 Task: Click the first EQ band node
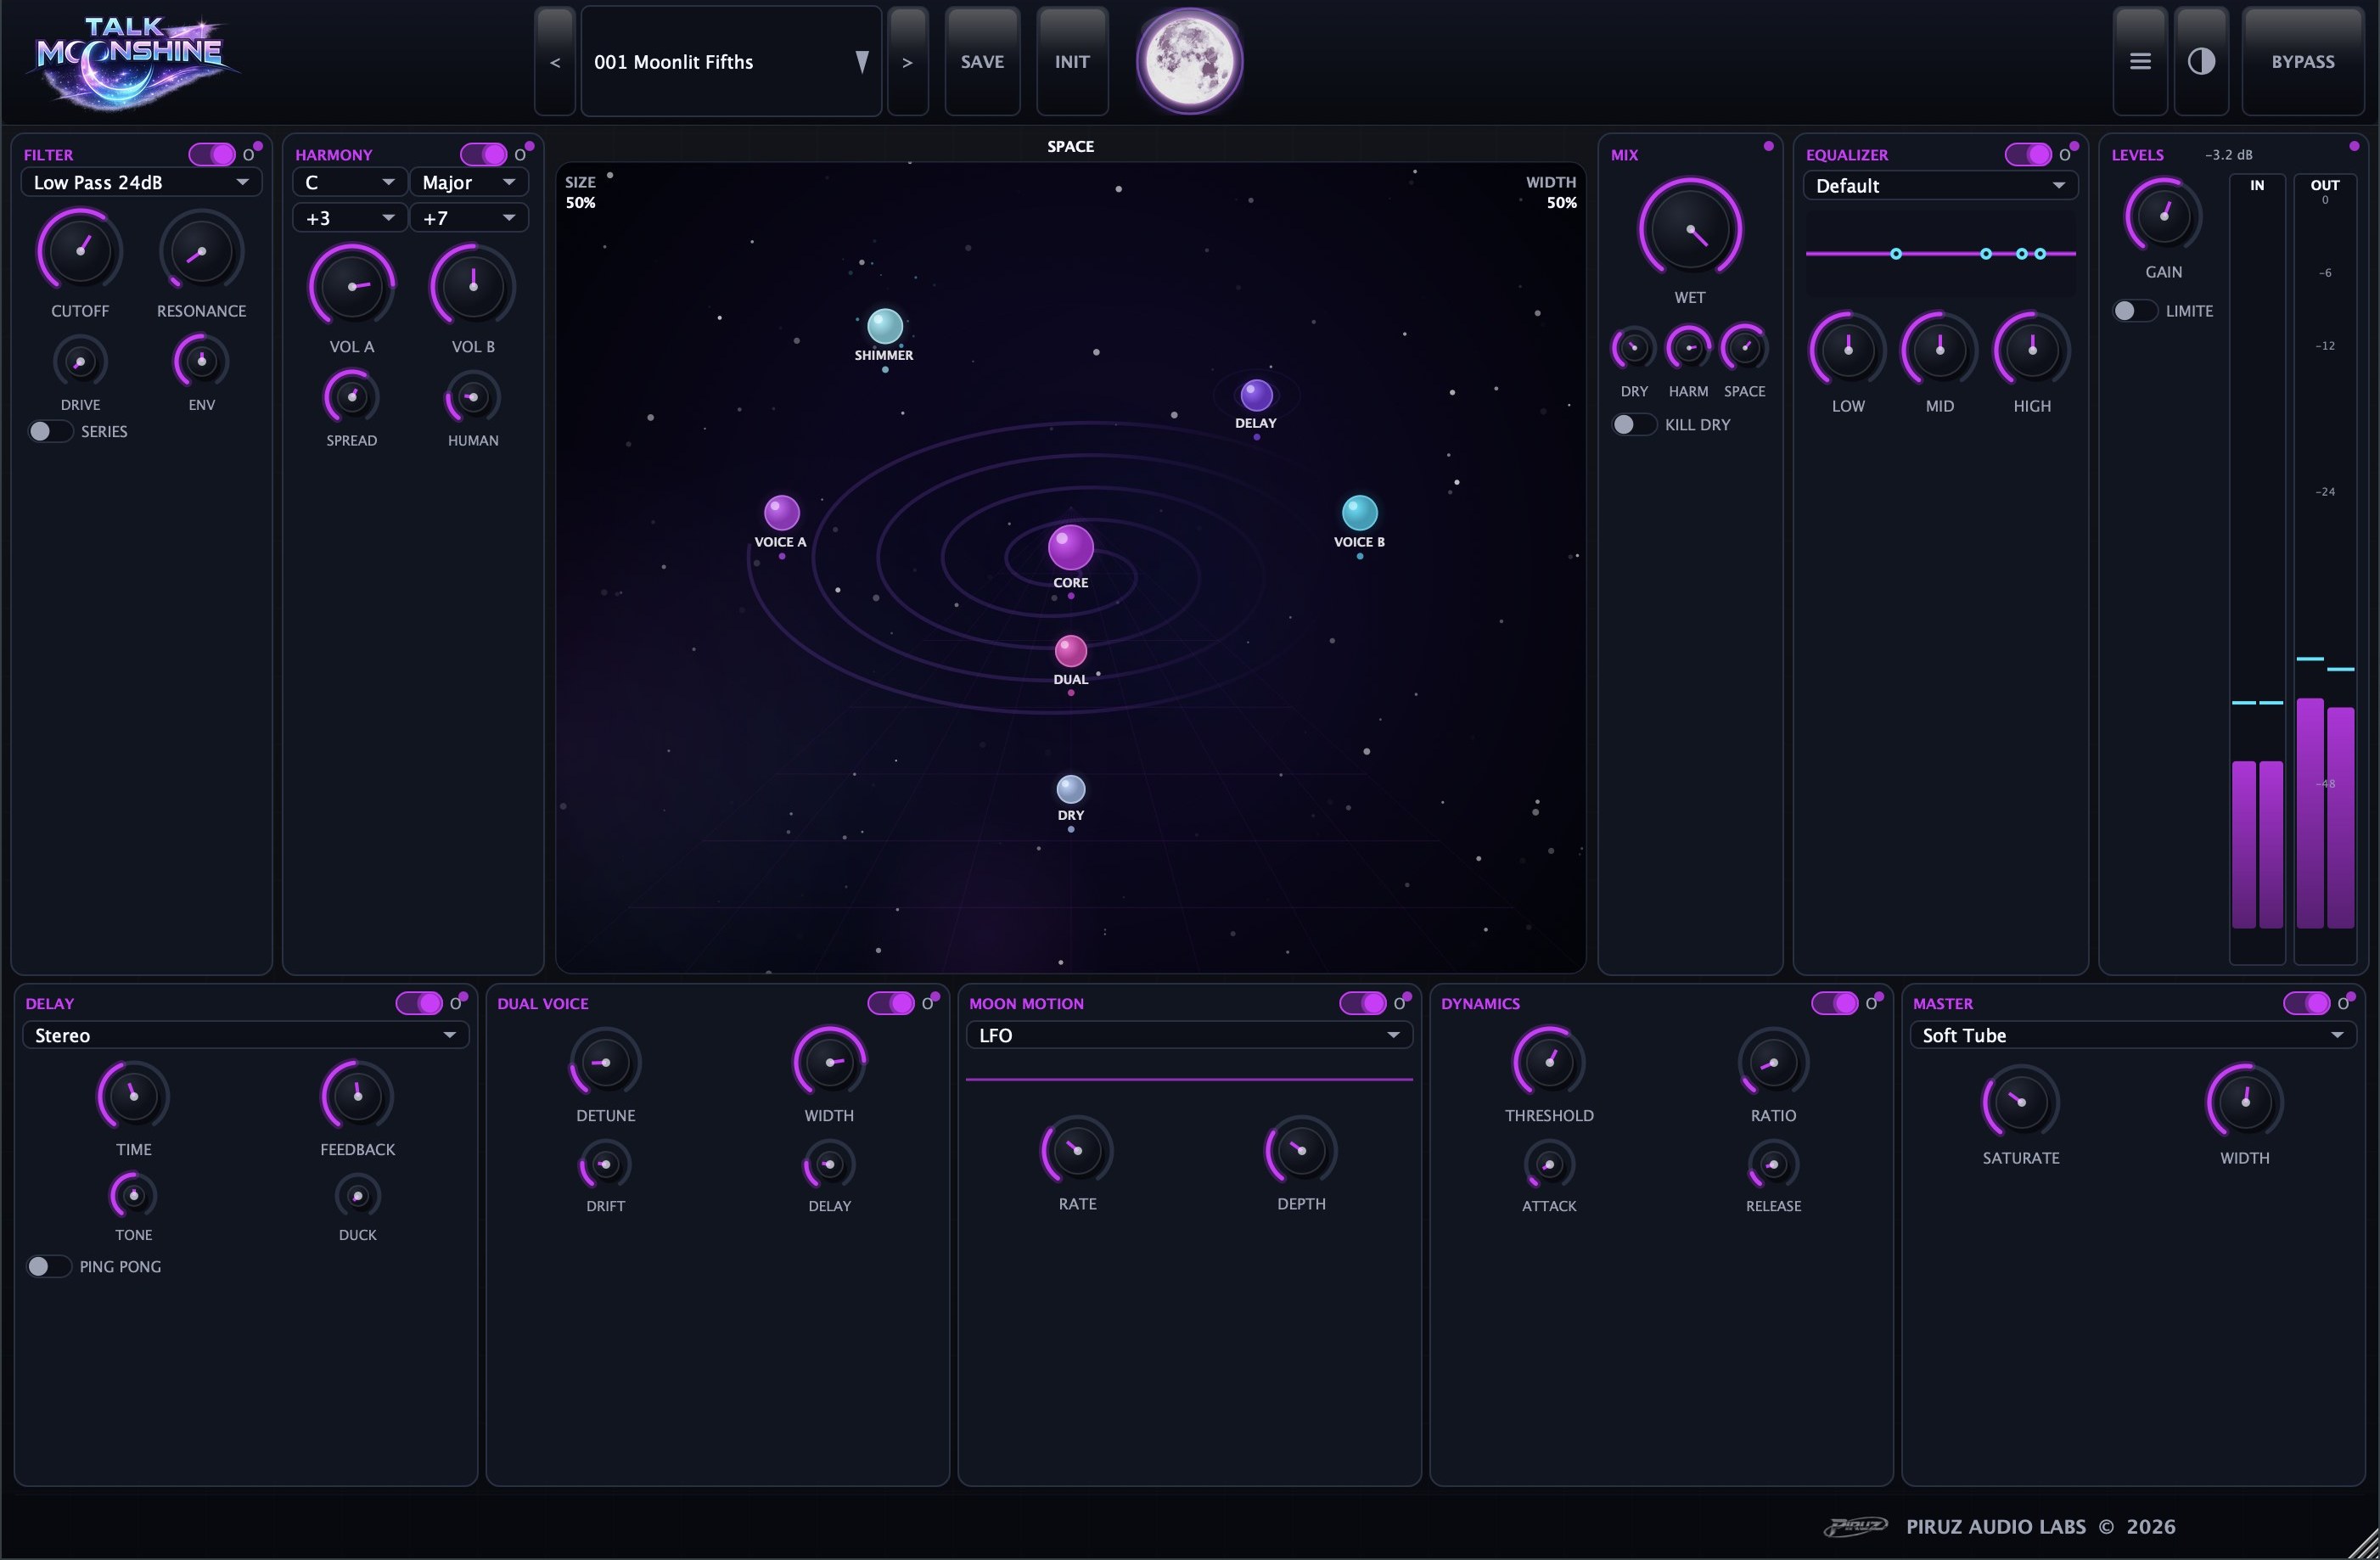pyautogui.click(x=1896, y=254)
